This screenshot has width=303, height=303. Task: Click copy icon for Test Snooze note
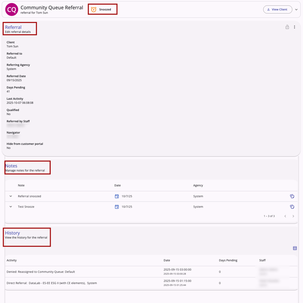[292, 207]
